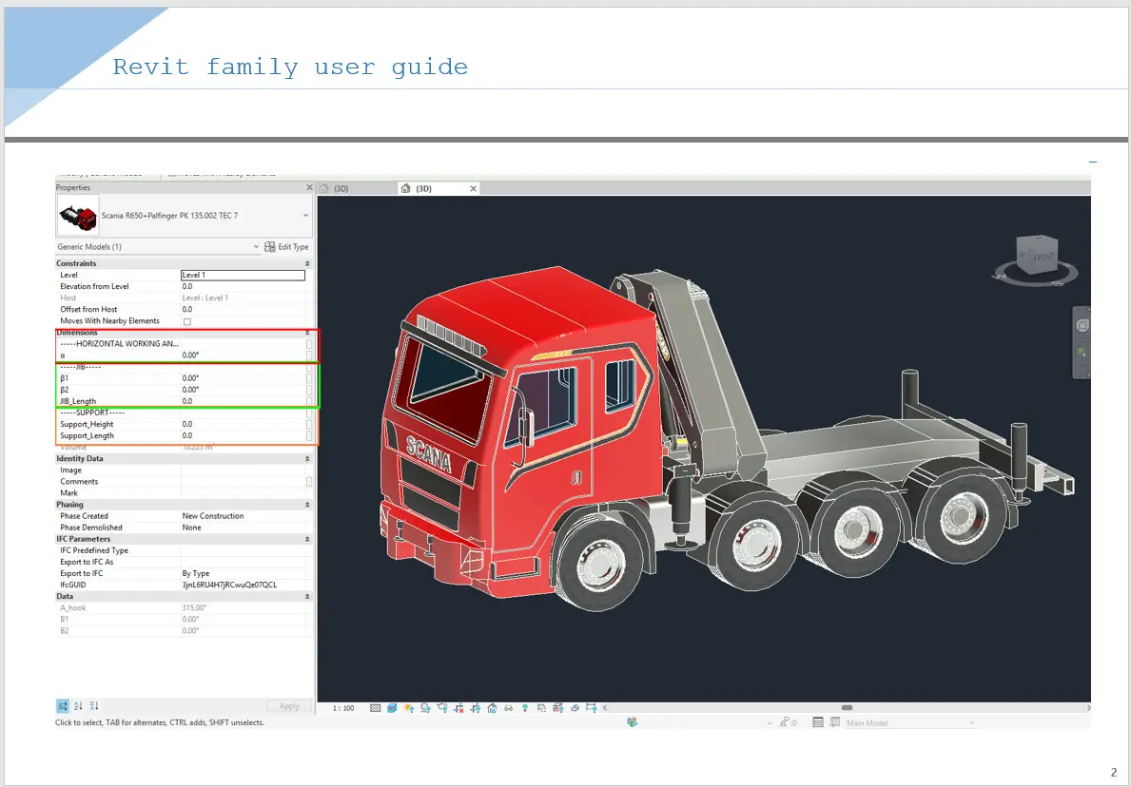The width and height of the screenshot is (1131, 787).
Task: Toggle Shadows icon in view control bar
Action: [425, 708]
